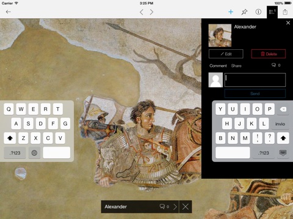Tap the user avatar placeholder

[x=215, y=80]
